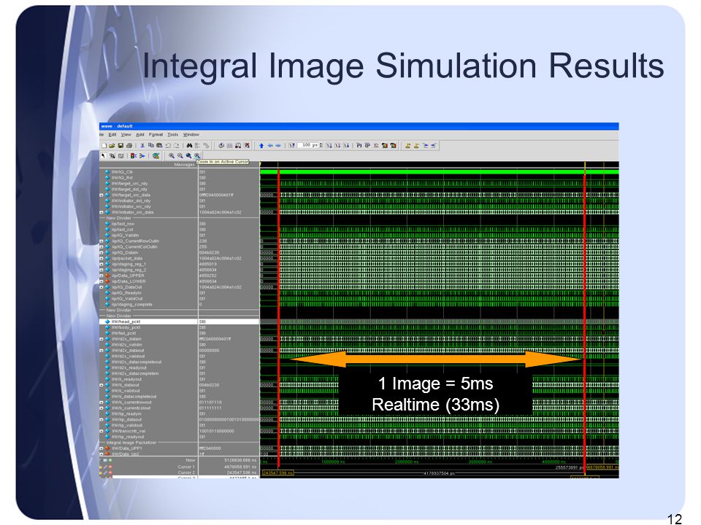The width and height of the screenshot is (701, 525).
Task: Expand the IQ_CurrentRowOutIn signal bus
Action: tap(101, 241)
